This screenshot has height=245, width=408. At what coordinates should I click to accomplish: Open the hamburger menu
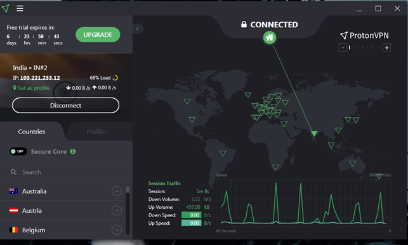pyautogui.click(x=20, y=9)
